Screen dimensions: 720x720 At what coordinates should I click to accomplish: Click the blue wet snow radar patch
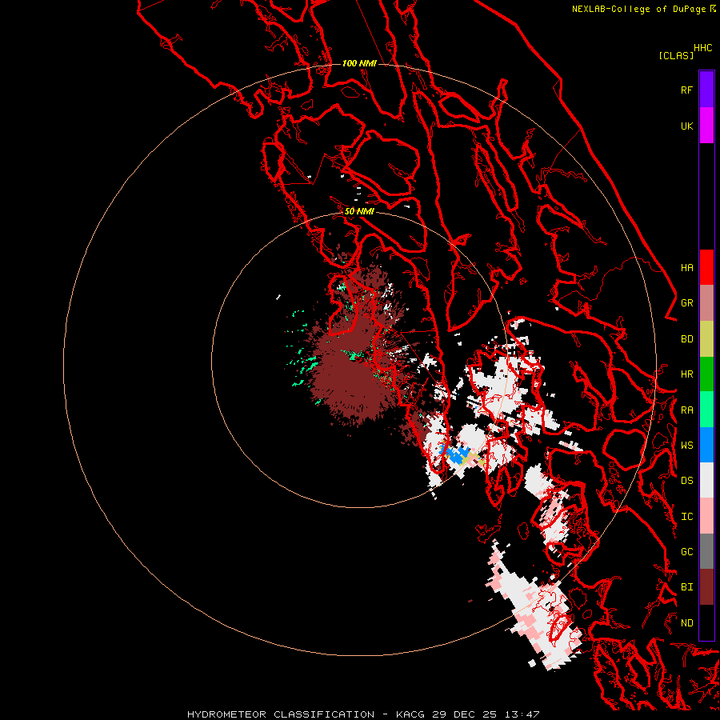pos(456,454)
